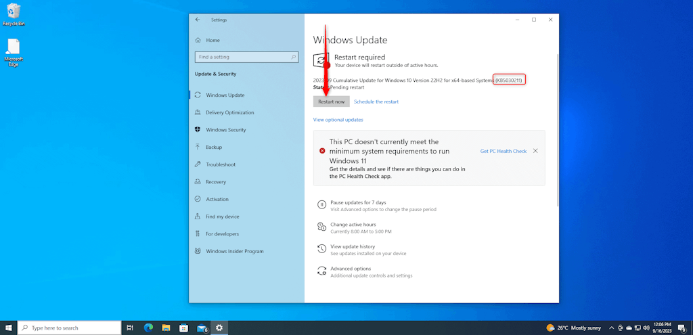Open the Mail app on taskbar
693x335 pixels.
coord(202,328)
